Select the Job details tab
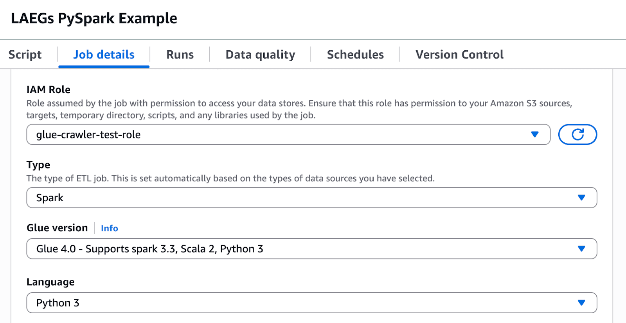The image size is (626, 323). pos(104,55)
